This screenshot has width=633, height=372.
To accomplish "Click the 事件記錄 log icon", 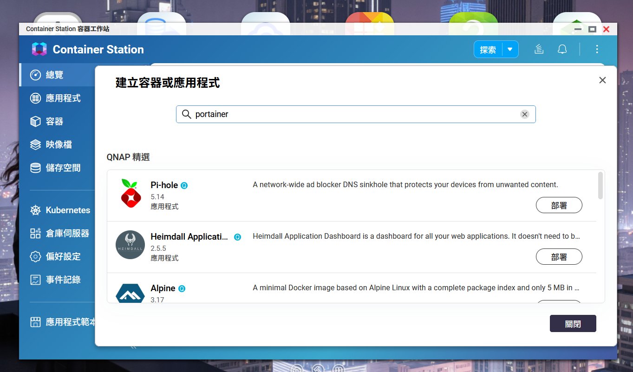I will click(x=35, y=280).
